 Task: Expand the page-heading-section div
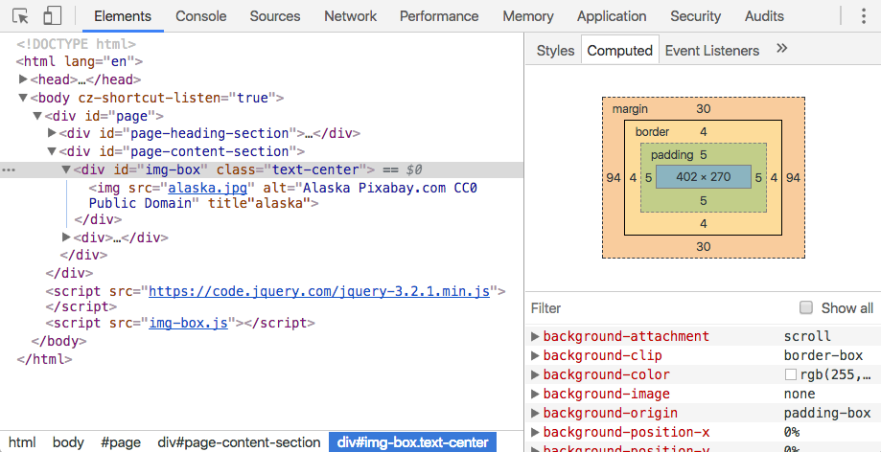coord(52,133)
